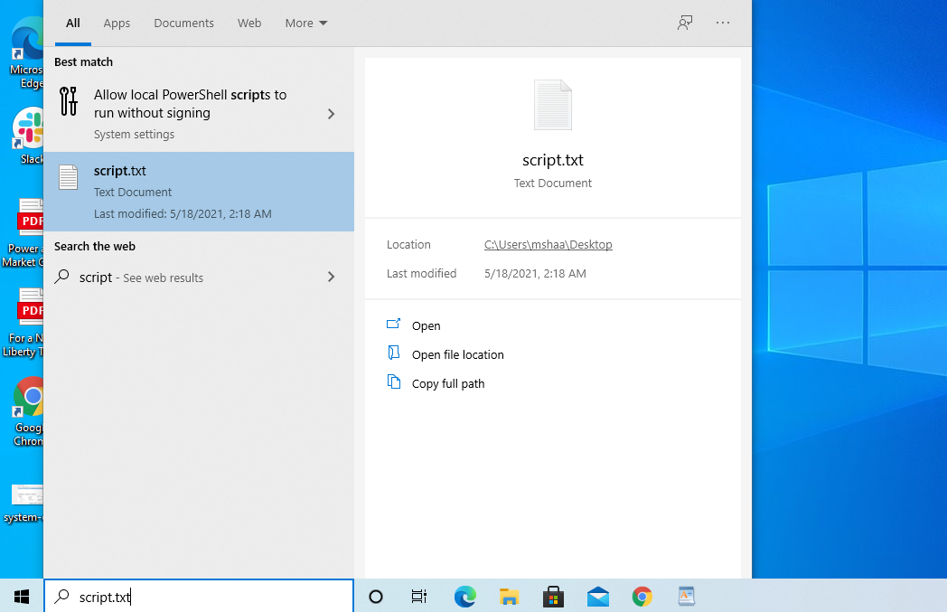Launch File Explorer from taskbar
Image resolution: width=947 pixels, height=612 pixels.
pyautogui.click(x=509, y=597)
